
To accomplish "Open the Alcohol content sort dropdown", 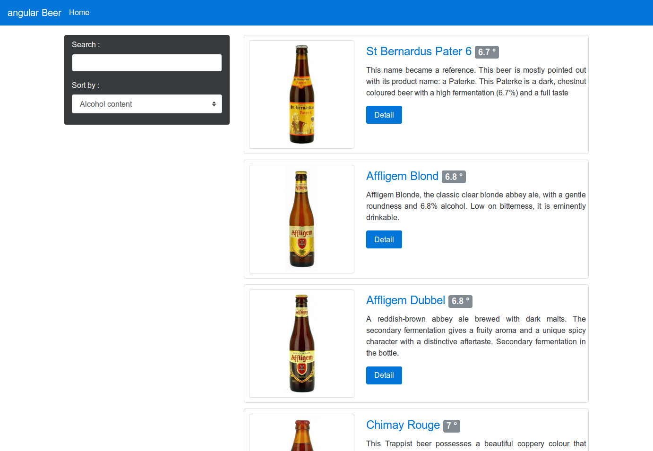I will 147,104.
